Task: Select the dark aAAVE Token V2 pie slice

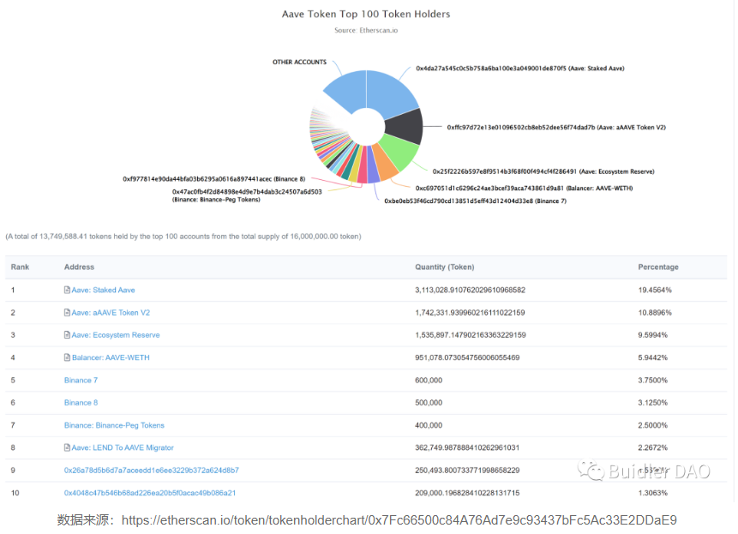Action: click(x=404, y=126)
